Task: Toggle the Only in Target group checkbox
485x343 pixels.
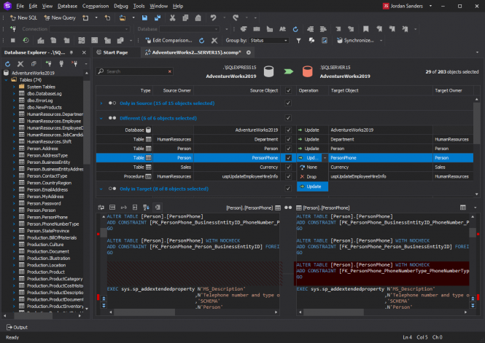Action: click(288, 189)
